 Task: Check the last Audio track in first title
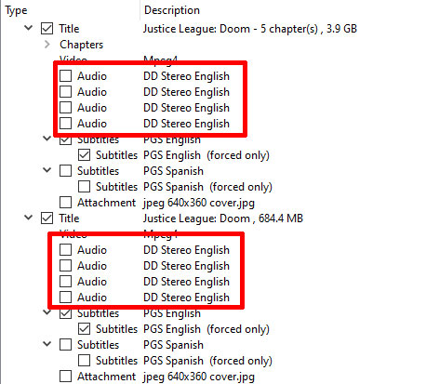pos(65,123)
